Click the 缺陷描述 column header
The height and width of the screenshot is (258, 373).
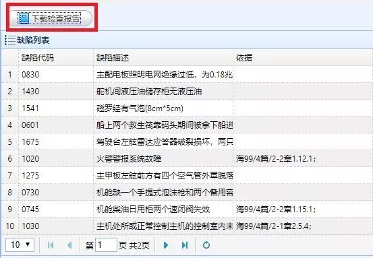[163, 58]
